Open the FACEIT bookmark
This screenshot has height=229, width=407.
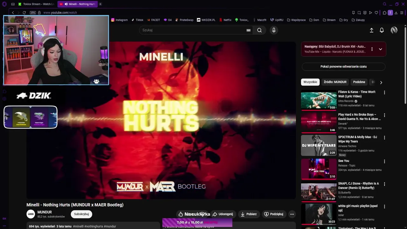153,20
